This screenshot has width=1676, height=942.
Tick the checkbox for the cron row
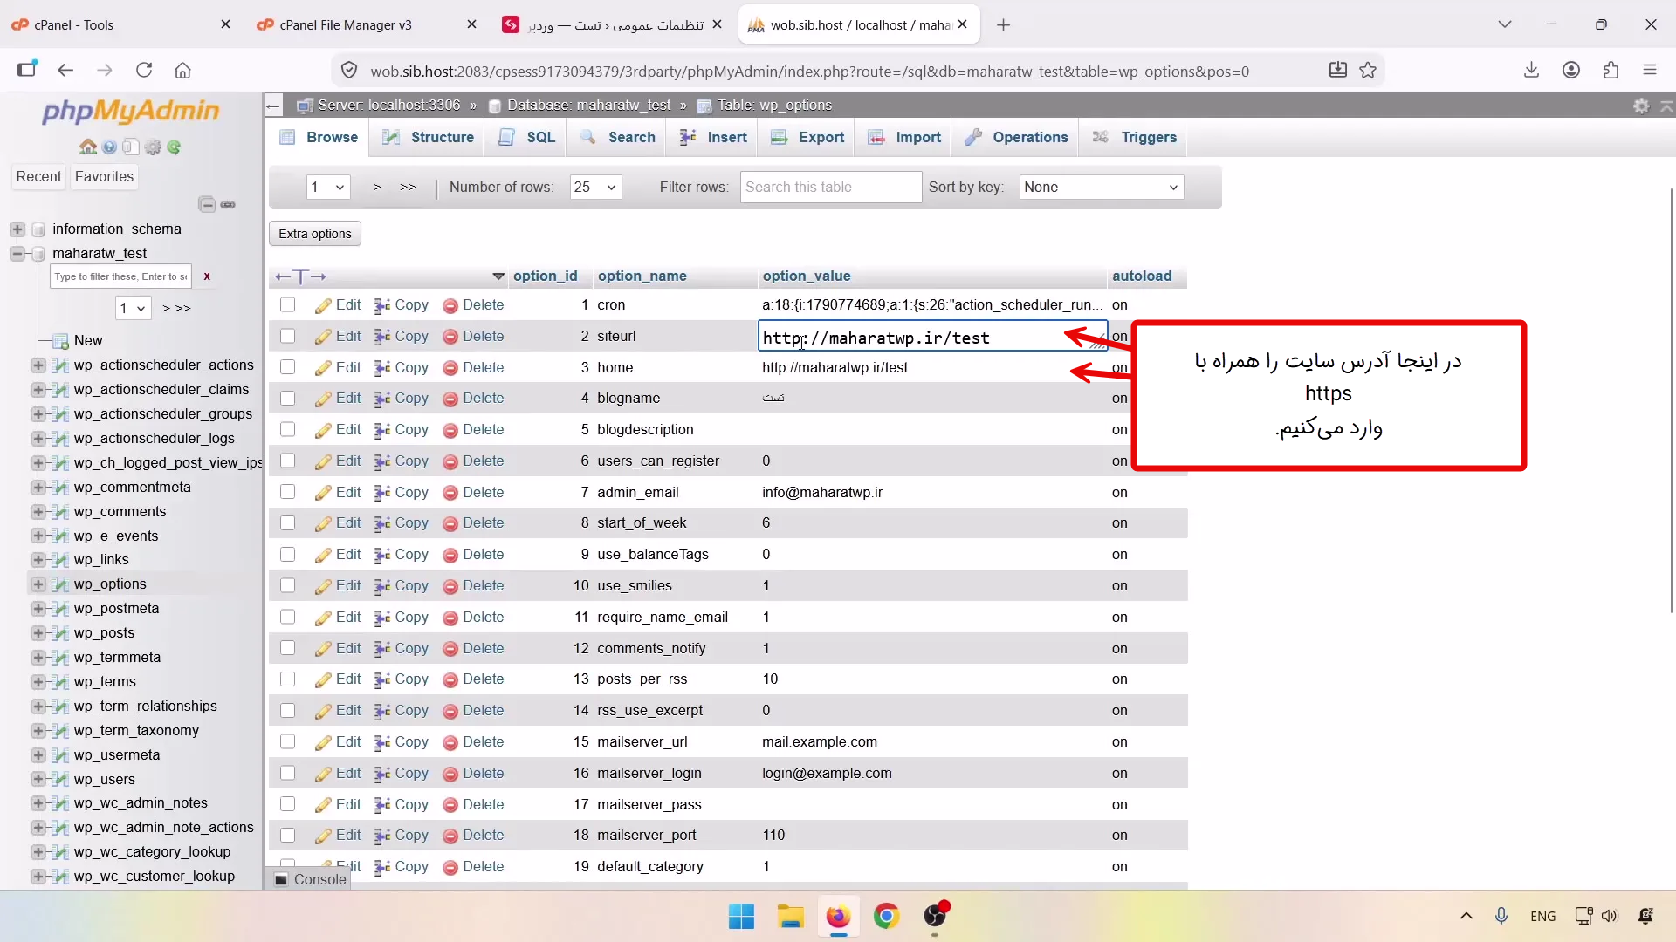(x=287, y=305)
